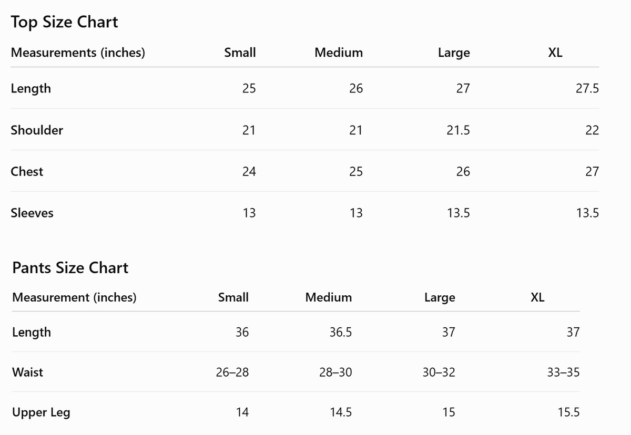Click the Chest row label
The width and height of the screenshot is (631, 435).
(x=27, y=171)
